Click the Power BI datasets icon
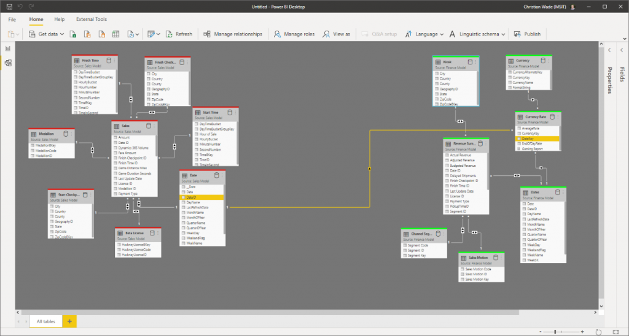The image size is (629, 336). pyautogui.click(x=87, y=34)
